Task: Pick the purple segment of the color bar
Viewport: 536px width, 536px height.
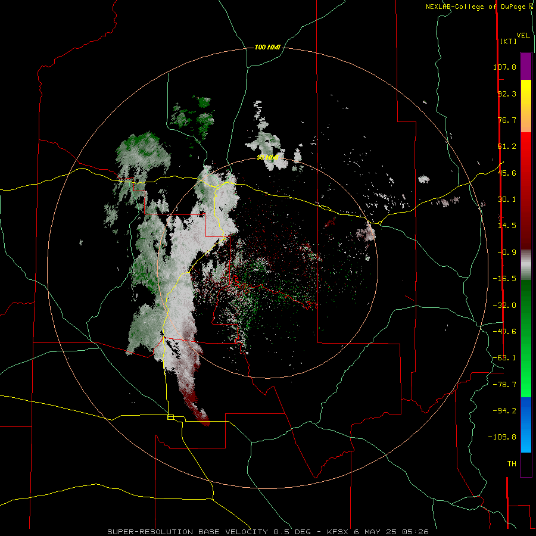Action: pos(526,66)
